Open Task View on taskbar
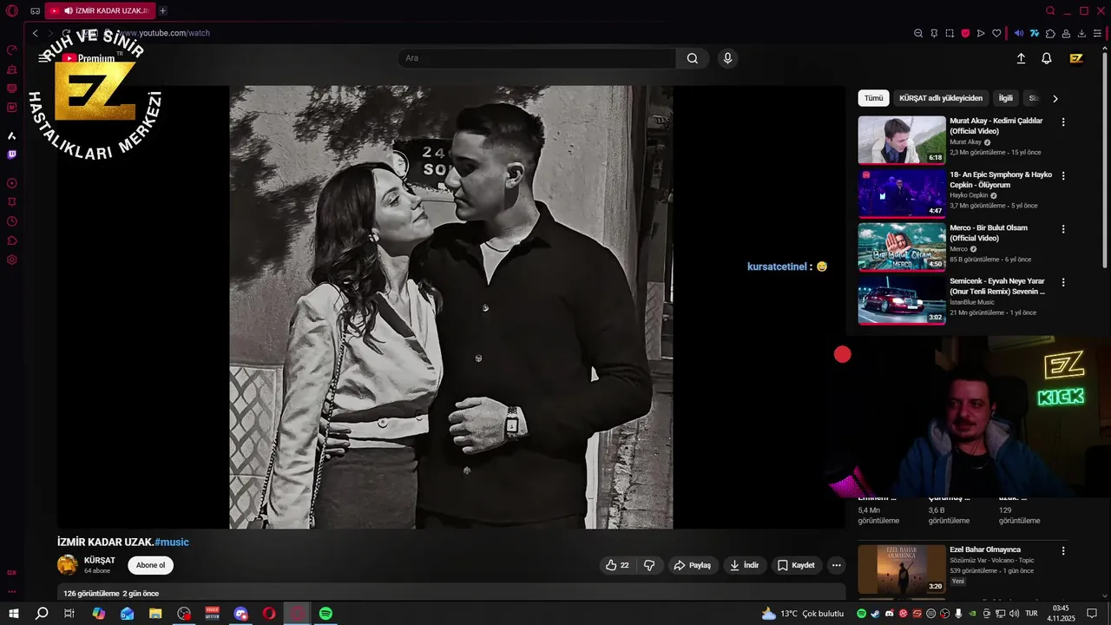Image resolution: width=1111 pixels, height=625 pixels. [x=69, y=613]
